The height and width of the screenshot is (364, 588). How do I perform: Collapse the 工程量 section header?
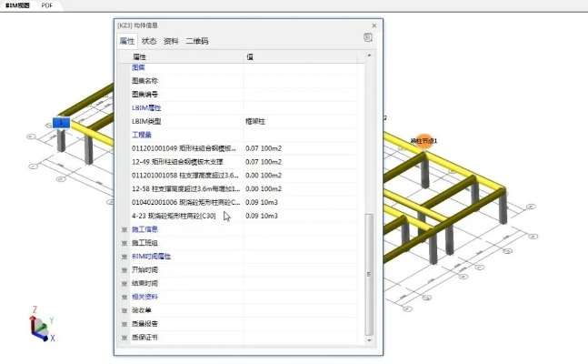click(141, 134)
